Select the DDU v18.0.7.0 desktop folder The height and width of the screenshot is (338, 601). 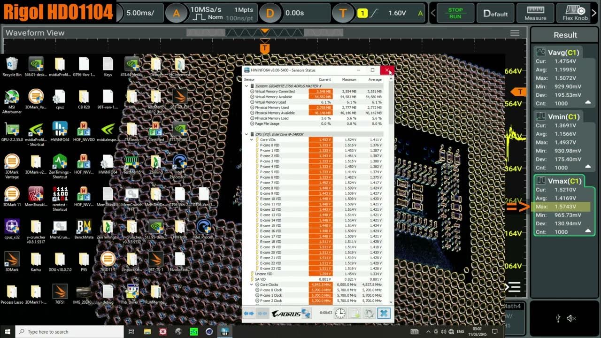[x=60, y=262]
